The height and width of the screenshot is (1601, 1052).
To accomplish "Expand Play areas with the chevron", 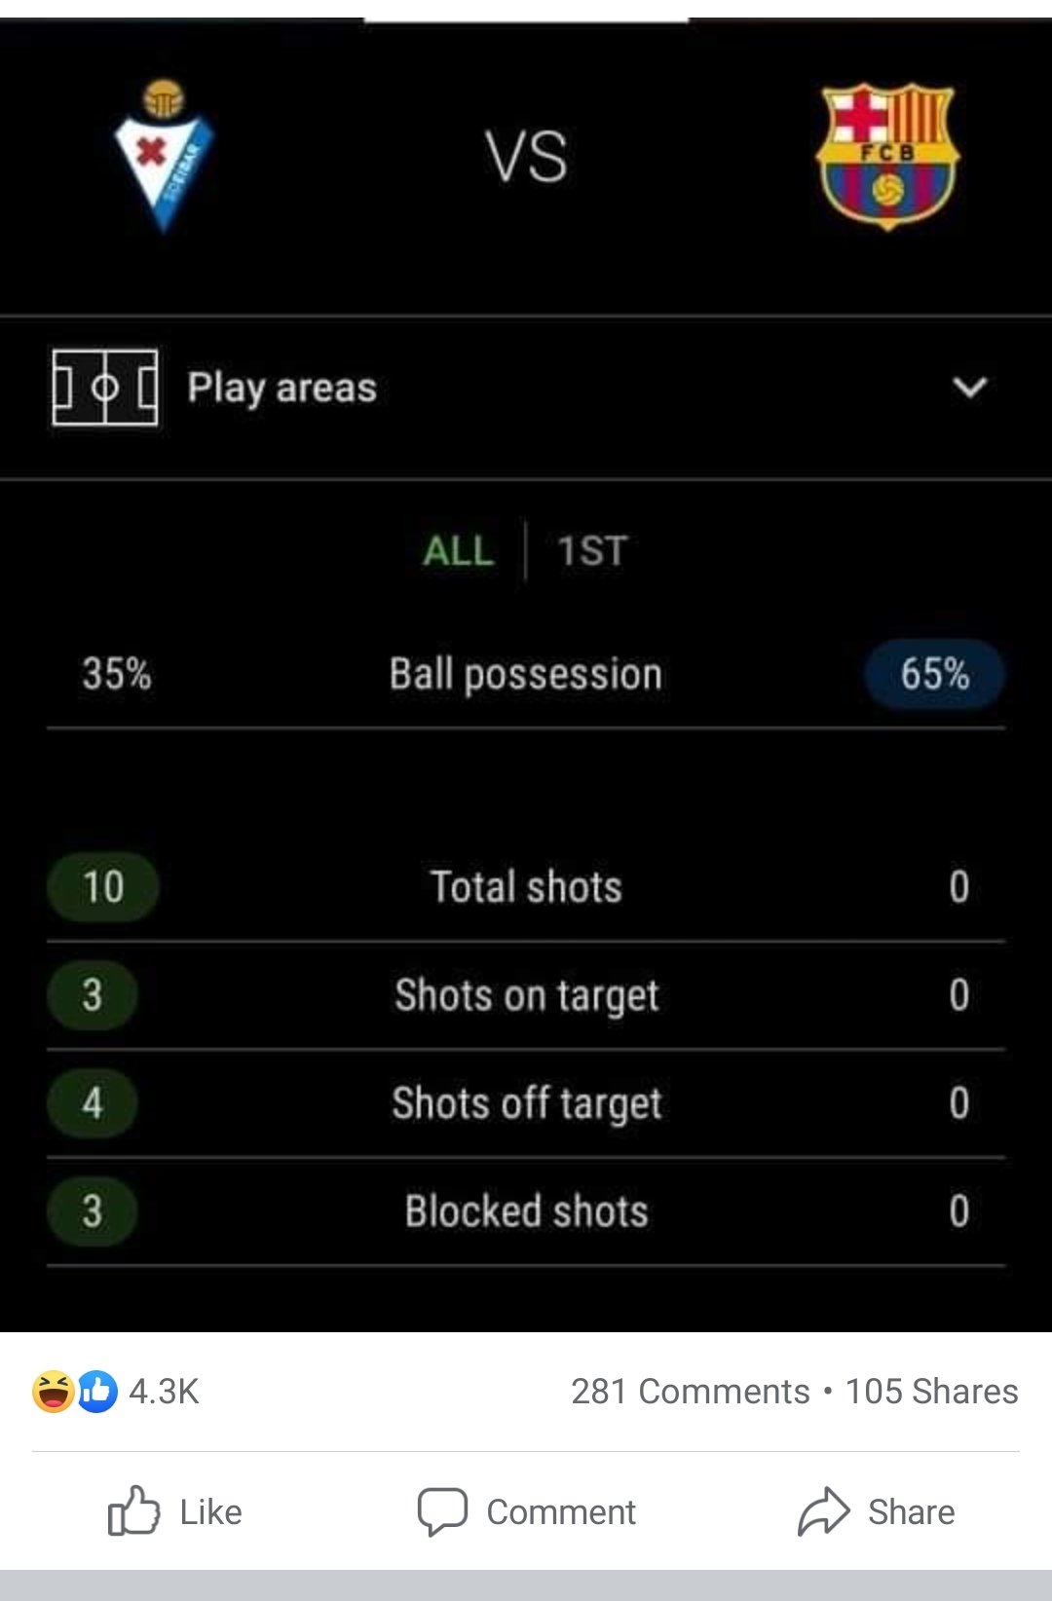I will [970, 388].
